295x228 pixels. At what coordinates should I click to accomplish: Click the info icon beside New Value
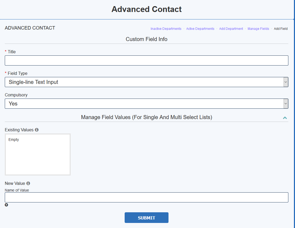tap(28, 183)
